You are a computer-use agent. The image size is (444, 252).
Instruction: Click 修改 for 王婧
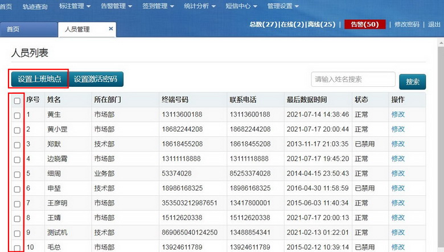[398, 217]
